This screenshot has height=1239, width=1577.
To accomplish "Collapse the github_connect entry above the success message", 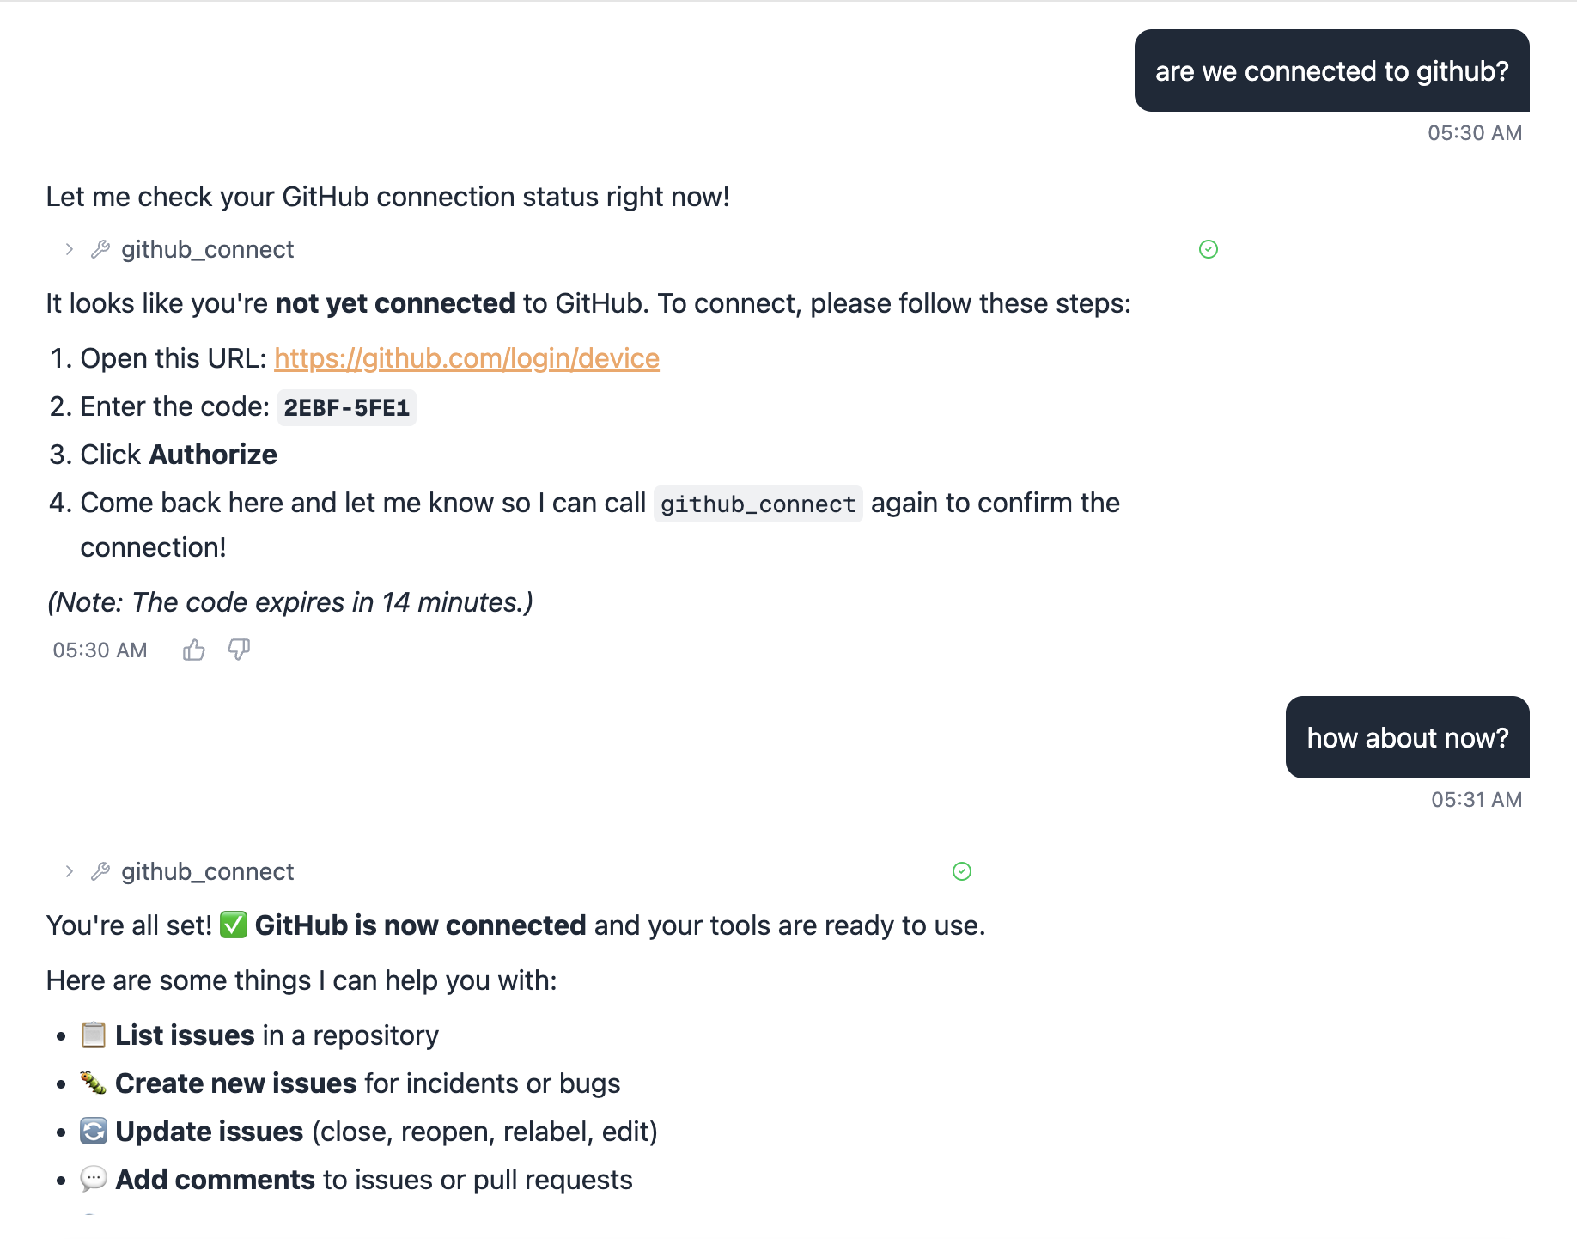I will (68, 871).
